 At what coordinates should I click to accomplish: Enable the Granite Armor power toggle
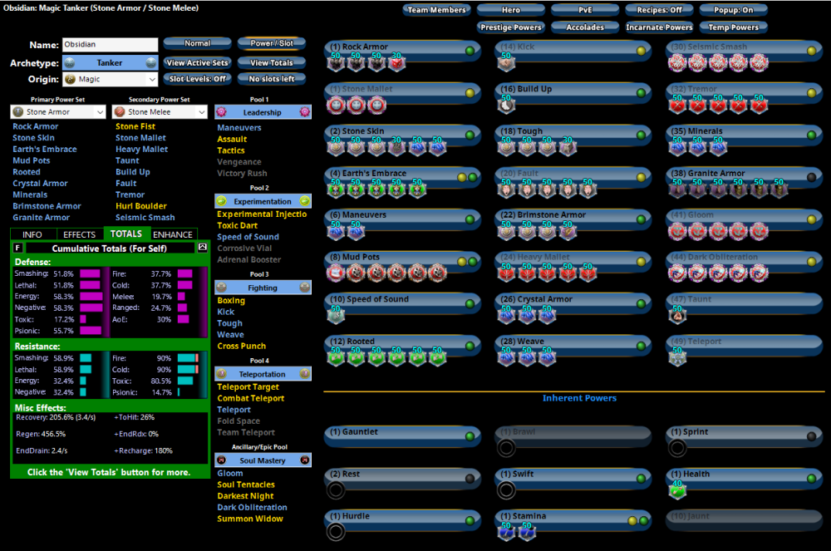point(812,177)
